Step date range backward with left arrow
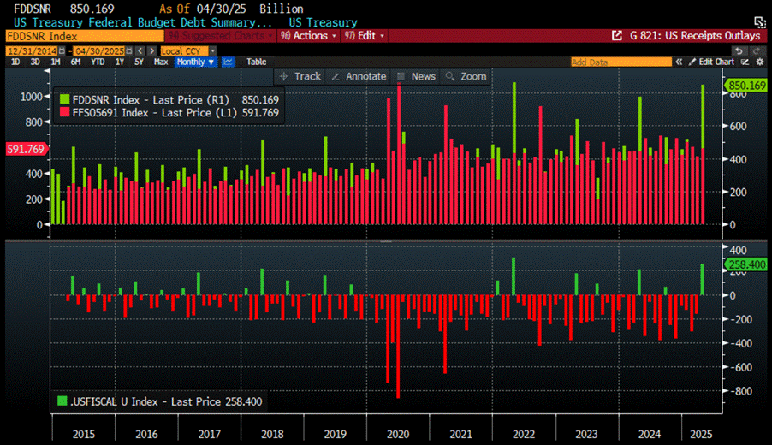This screenshot has width=772, height=445. pos(140,51)
